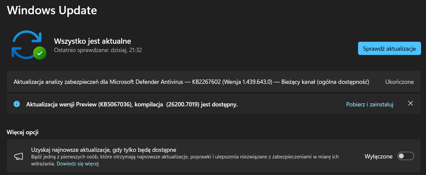Image resolution: width=426 pixels, height=175 pixels.
Task: Enable the latest updates toggle switch
Action: point(406,156)
